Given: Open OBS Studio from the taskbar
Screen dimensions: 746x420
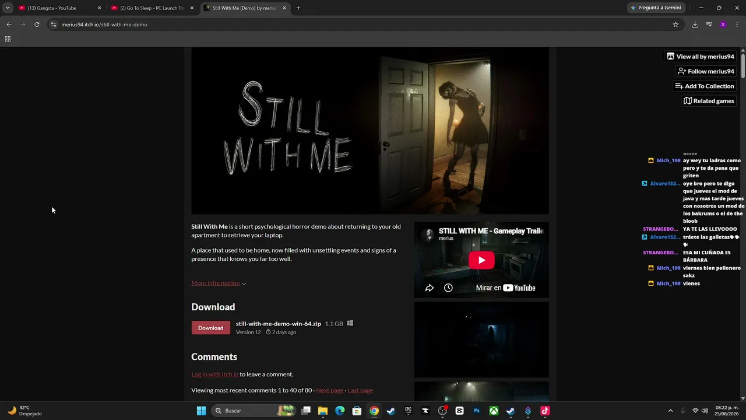Looking at the screenshot, I should 442,411.
